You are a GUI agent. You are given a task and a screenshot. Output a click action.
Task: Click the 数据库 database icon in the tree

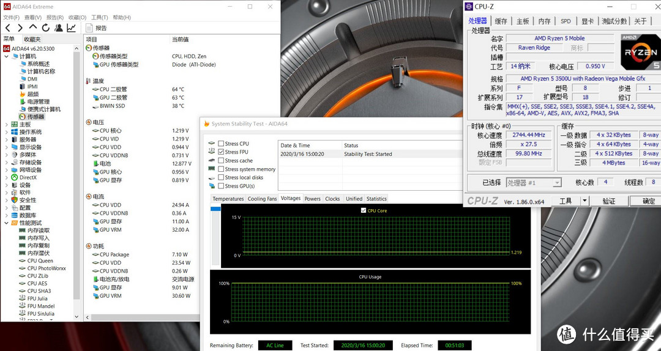tap(14, 215)
